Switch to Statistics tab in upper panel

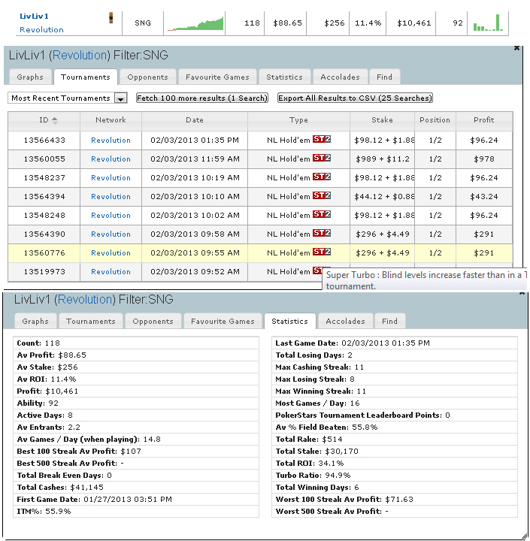point(284,77)
